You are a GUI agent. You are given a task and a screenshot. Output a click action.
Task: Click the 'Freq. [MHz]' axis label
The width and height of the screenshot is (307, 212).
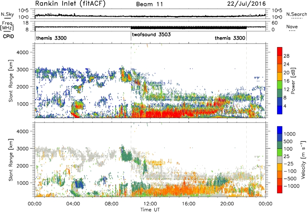coord(7,26)
